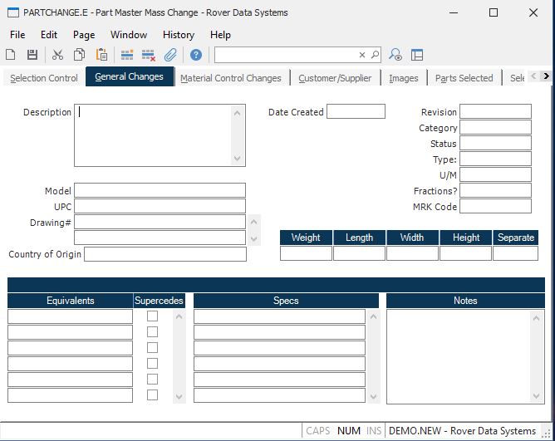Click the paperclip attachment icon
This screenshot has width=555, height=441.
[x=170, y=55]
